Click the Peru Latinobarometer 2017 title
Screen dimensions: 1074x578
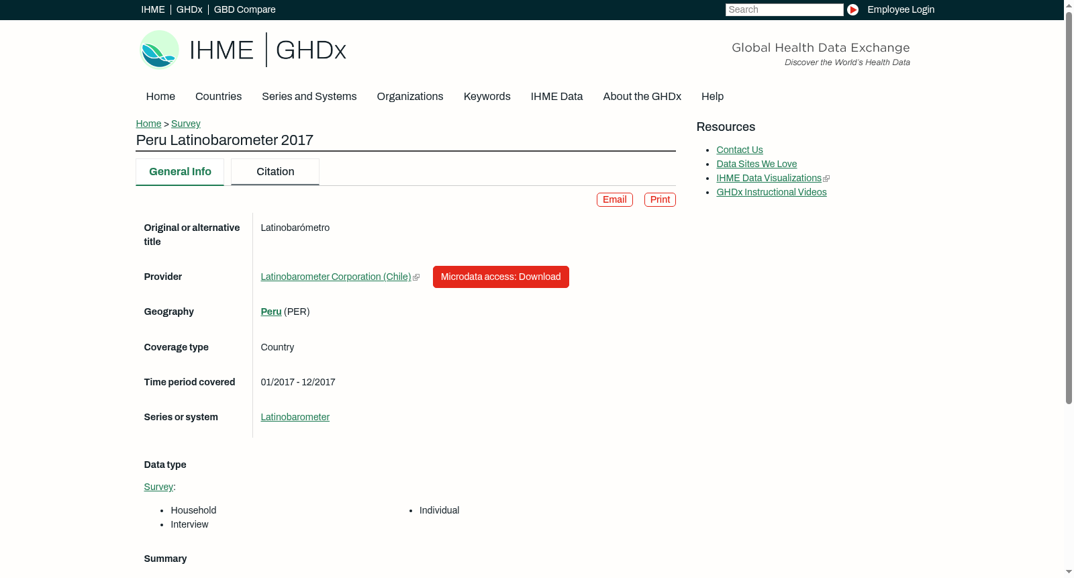(224, 140)
